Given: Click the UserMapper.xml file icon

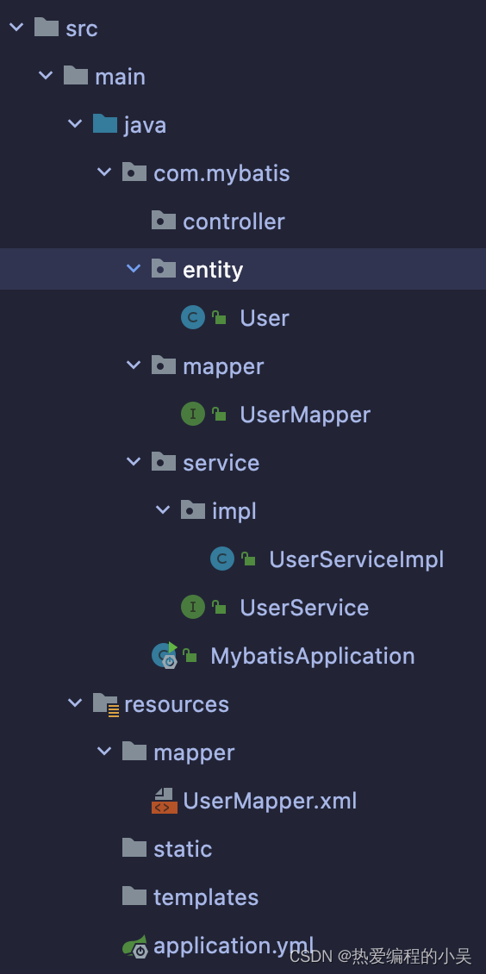Looking at the screenshot, I should coord(165,801).
